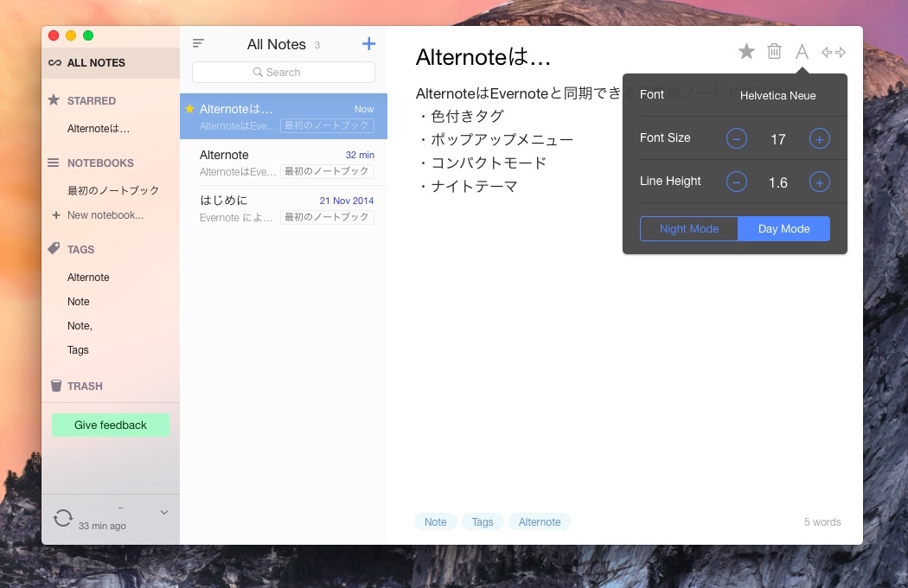This screenshot has width=908, height=588.
Task: Click notebook badge on the 32 min note
Action: [x=327, y=171]
